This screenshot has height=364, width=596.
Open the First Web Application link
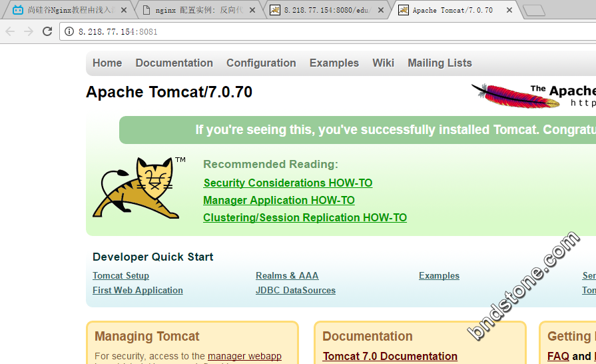[138, 290]
